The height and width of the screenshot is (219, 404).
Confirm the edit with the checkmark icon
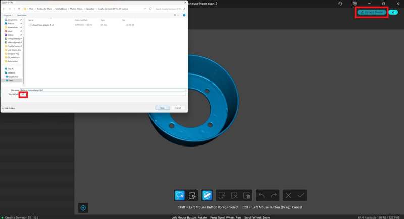pyautogui.click(x=301, y=195)
